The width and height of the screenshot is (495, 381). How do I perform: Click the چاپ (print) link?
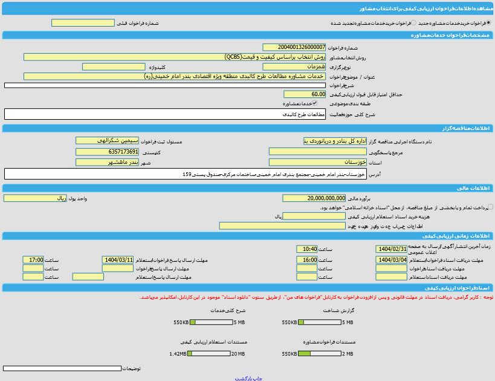(257, 379)
